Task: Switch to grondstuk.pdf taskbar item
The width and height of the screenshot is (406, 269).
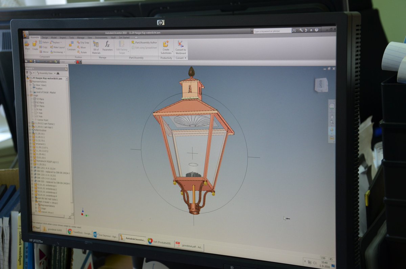Action: click(x=189, y=246)
